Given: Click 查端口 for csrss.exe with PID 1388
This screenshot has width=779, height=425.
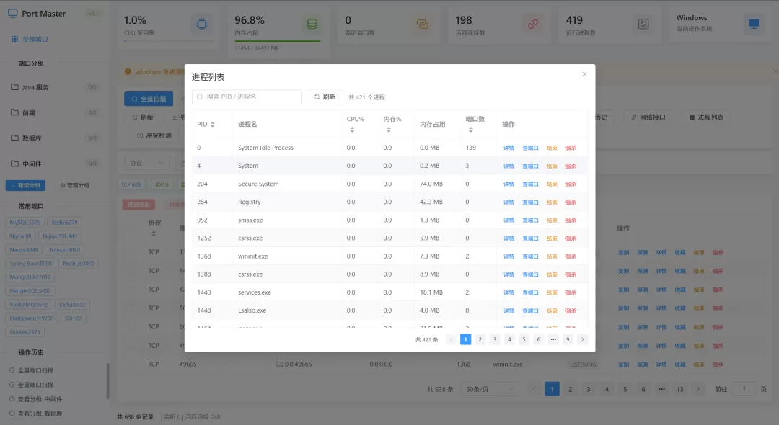Looking at the screenshot, I should (x=530, y=274).
